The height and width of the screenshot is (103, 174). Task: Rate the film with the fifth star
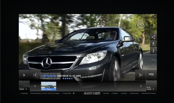[72, 78]
